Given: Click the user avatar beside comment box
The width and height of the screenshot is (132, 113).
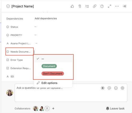Looking at the screenshot, I should 10,93.
